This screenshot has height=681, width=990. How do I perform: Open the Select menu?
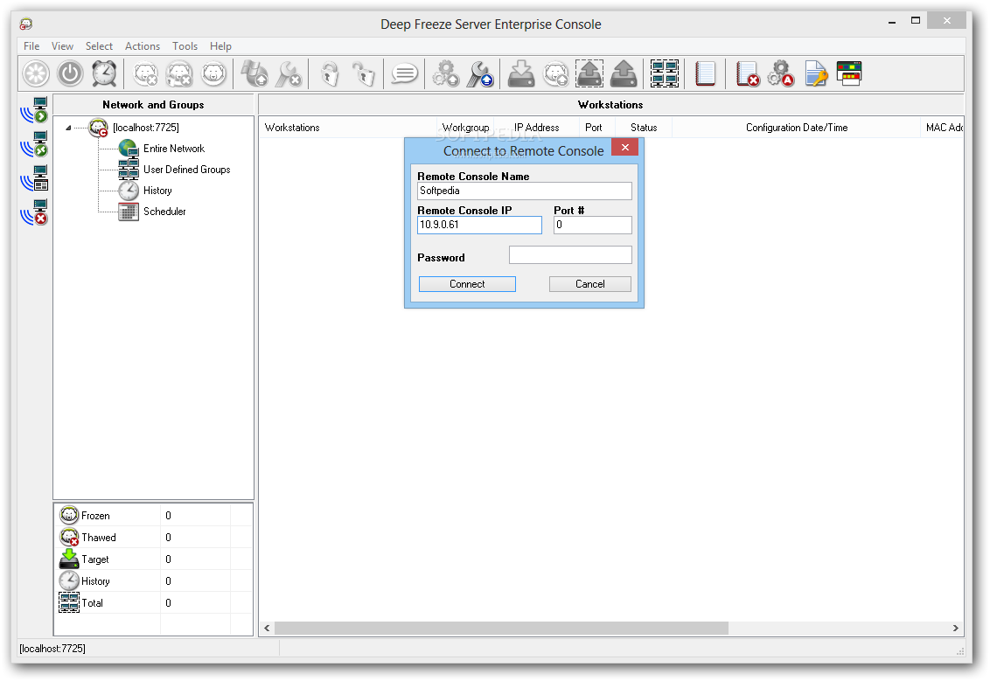click(99, 46)
